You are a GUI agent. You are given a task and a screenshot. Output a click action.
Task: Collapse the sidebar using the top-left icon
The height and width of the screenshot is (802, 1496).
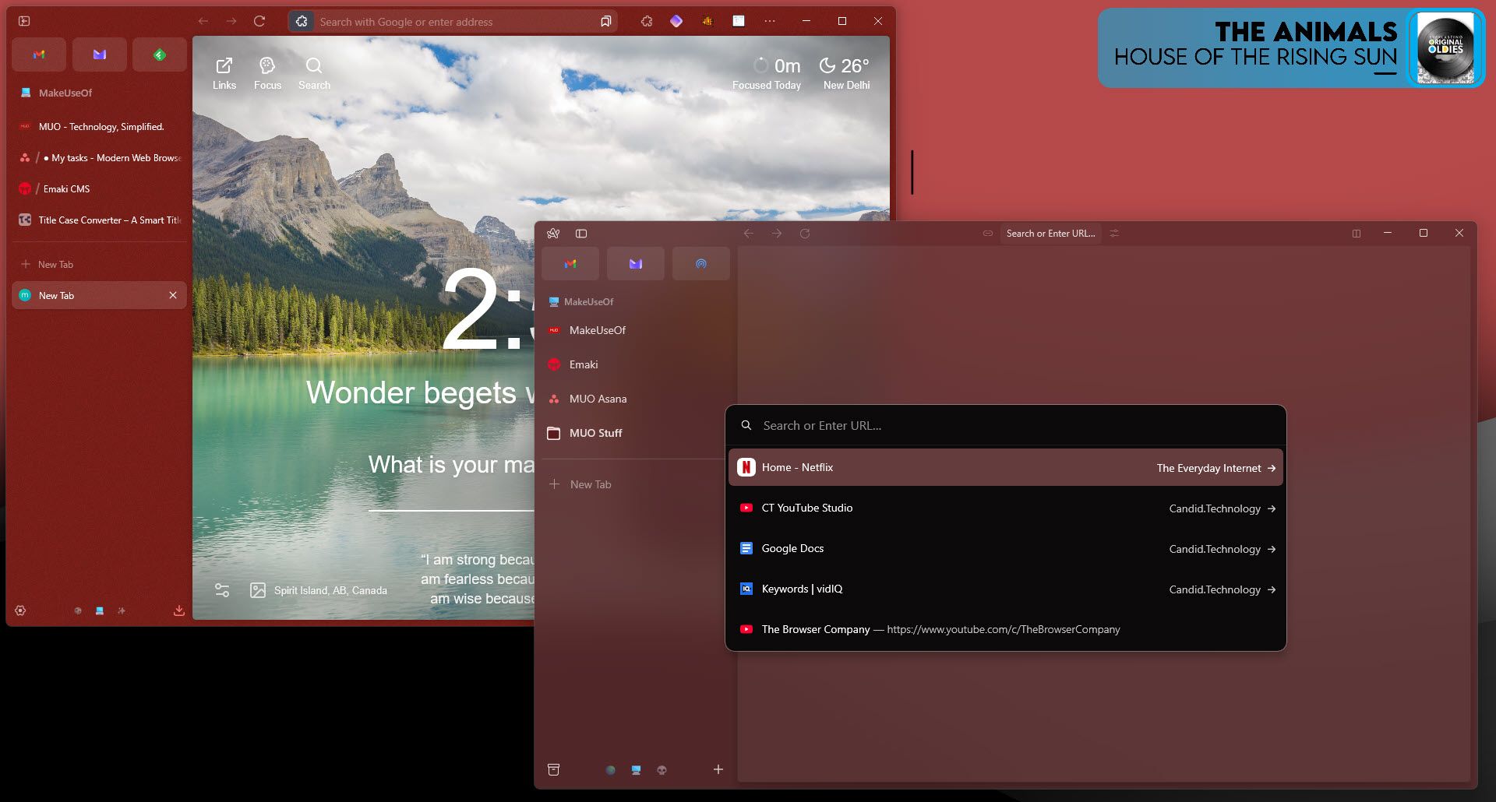click(24, 21)
